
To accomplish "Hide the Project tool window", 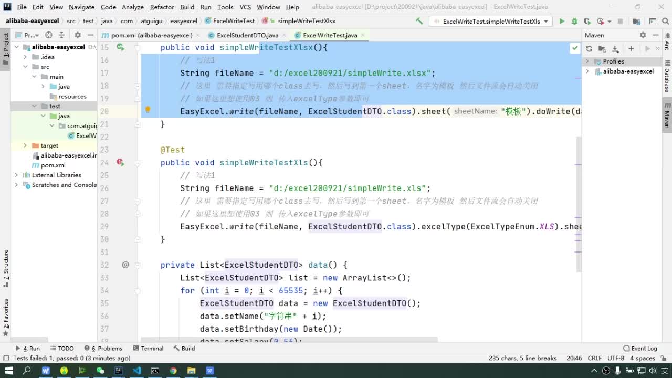I will point(90,35).
